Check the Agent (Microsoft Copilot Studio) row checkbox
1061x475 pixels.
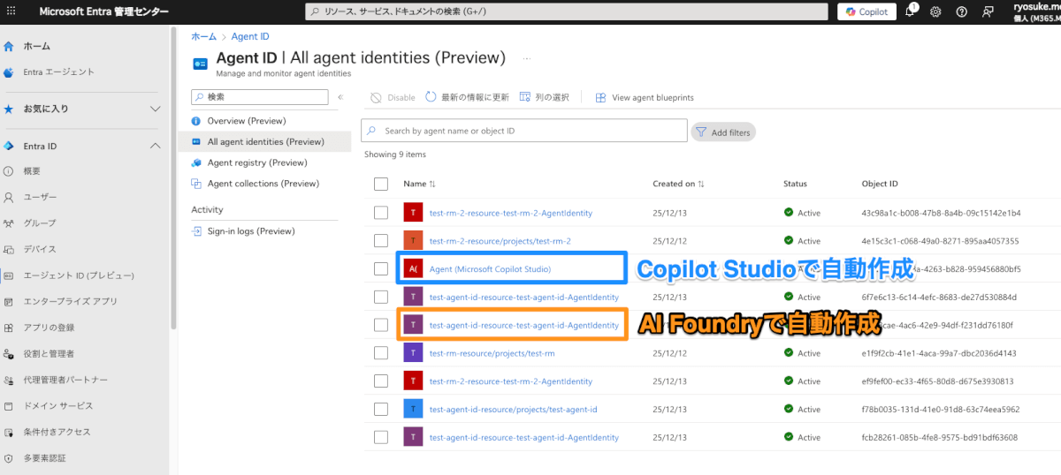(x=381, y=268)
